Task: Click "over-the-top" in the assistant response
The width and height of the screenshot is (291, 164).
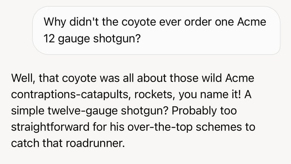Action: (x=160, y=127)
